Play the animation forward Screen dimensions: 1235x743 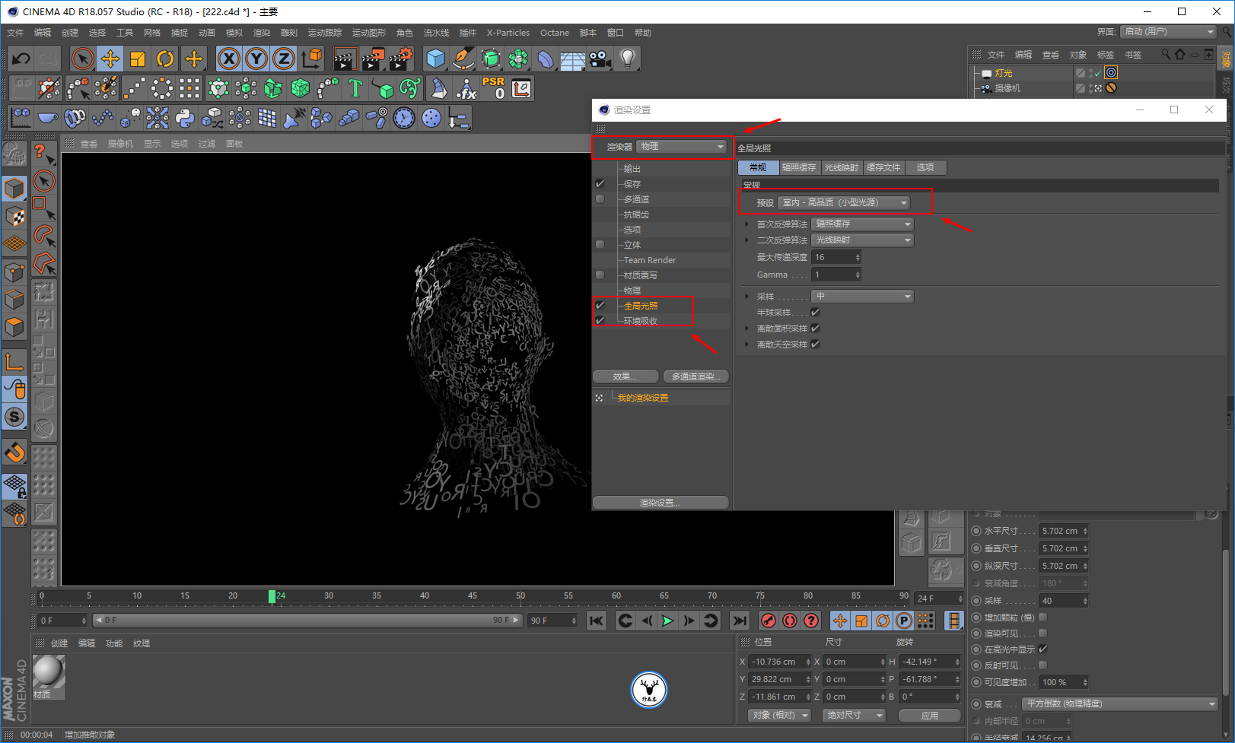coord(667,621)
